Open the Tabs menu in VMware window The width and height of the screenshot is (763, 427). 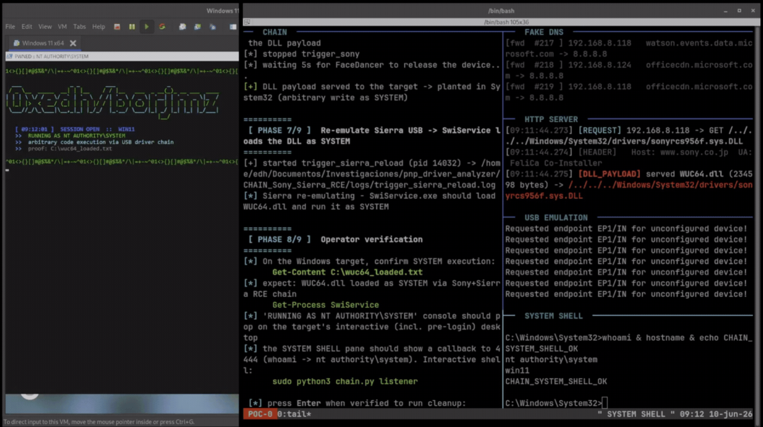tap(79, 27)
